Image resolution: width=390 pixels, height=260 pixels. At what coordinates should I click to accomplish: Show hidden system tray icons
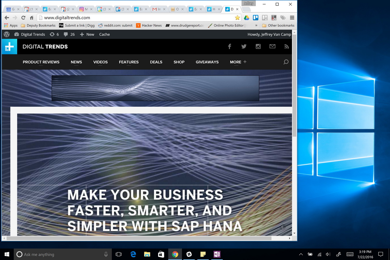click(x=301, y=254)
